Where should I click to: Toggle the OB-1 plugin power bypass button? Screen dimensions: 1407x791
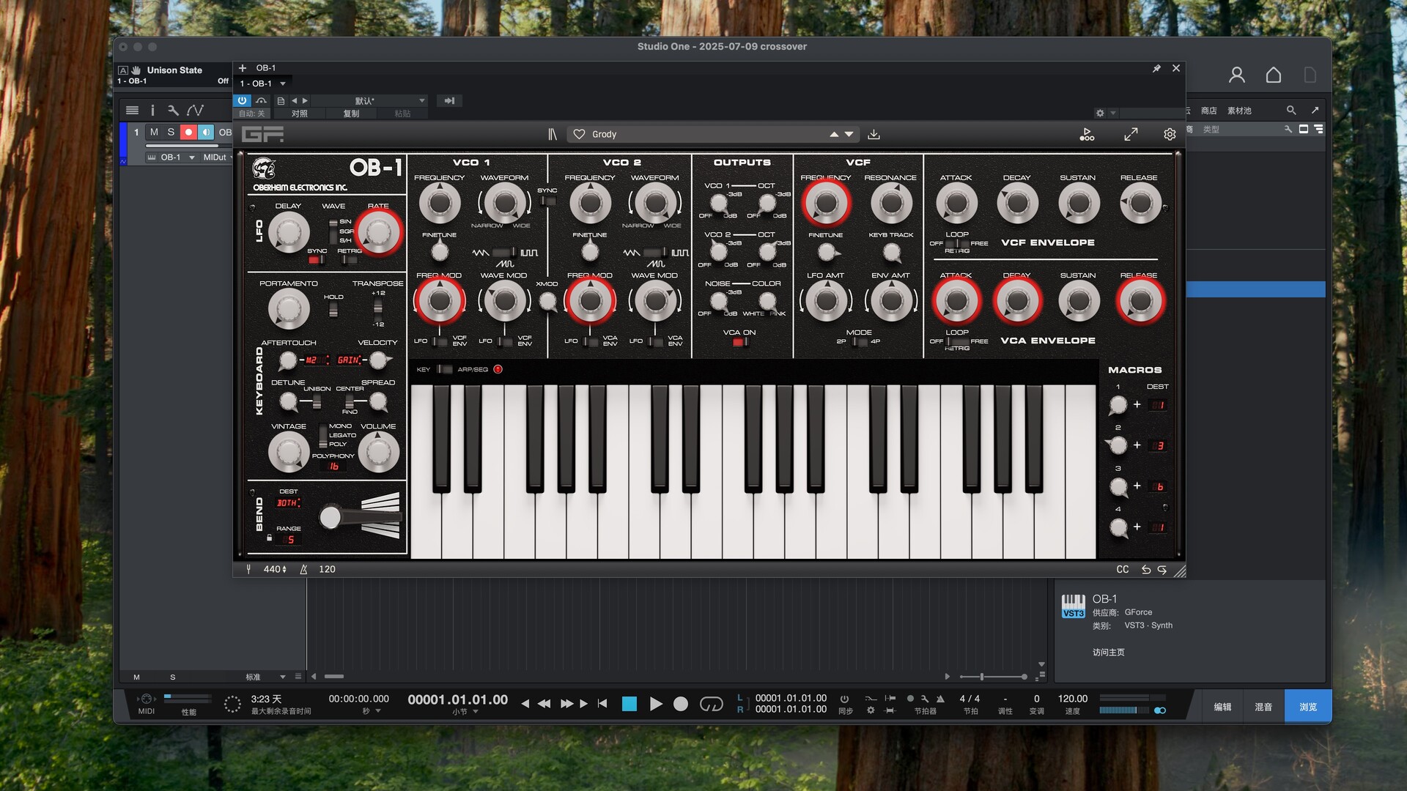[242, 100]
